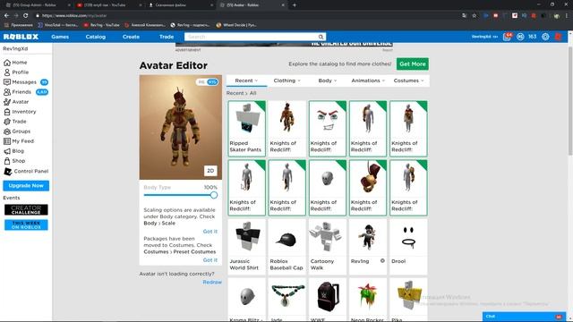Open the Creator Challenge event banner
The image size is (573, 322).
point(26,209)
